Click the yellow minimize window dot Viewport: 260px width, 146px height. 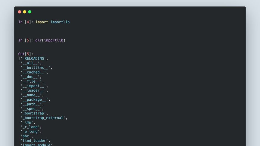coord(25,12)
